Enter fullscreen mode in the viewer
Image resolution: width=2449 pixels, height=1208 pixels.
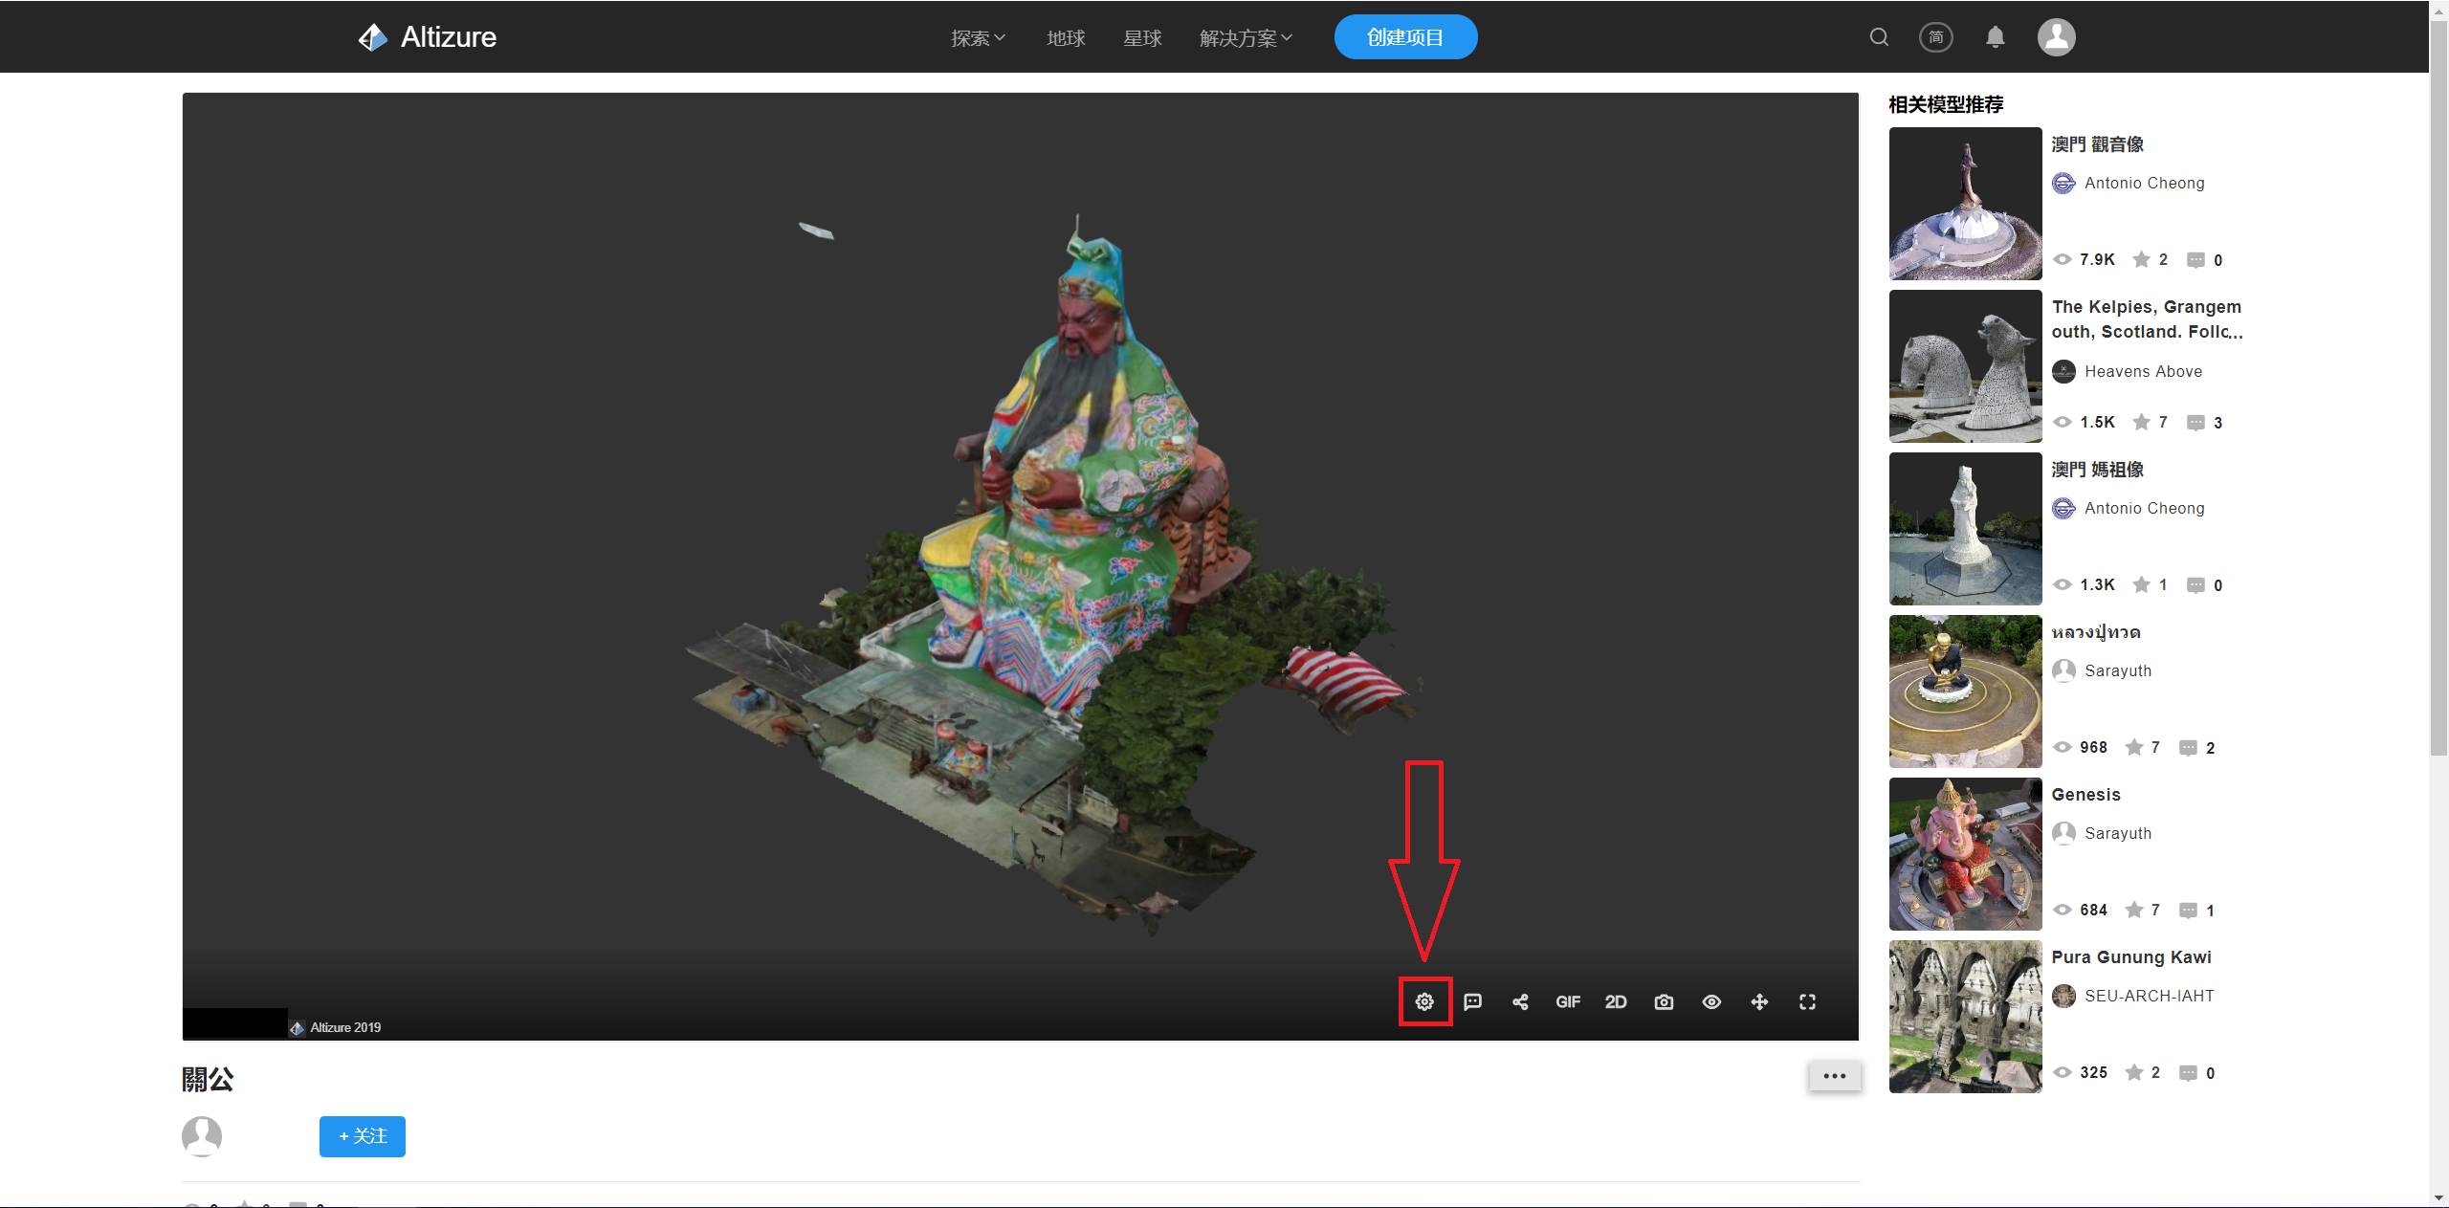[x=1807, y=1001]
